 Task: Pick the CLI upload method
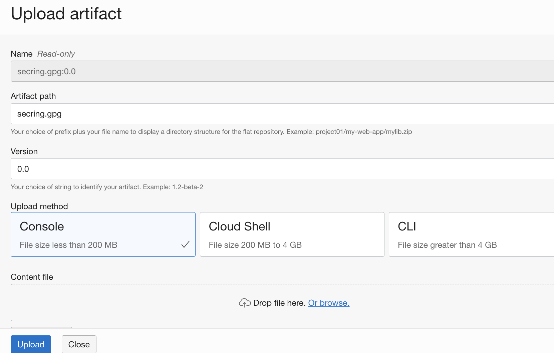[471, 234]
